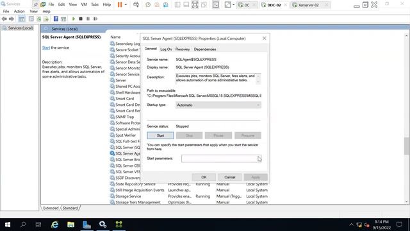
Task: Click the refresh toolbar icon in Services
Action: pos(38,19)
